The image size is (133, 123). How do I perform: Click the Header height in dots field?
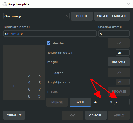pos(123,53)
